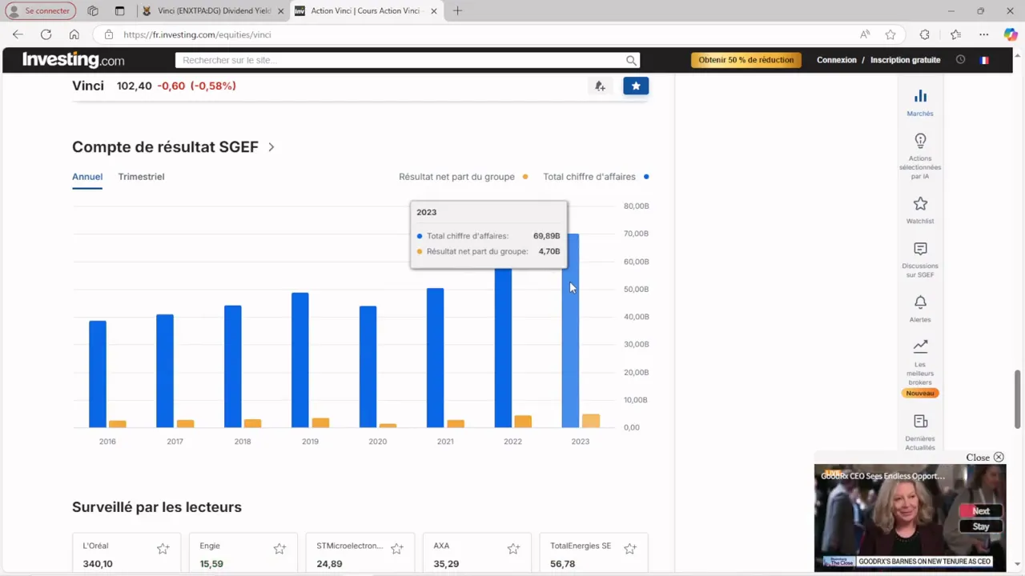Click Next on the video ad

coord(981,510)
